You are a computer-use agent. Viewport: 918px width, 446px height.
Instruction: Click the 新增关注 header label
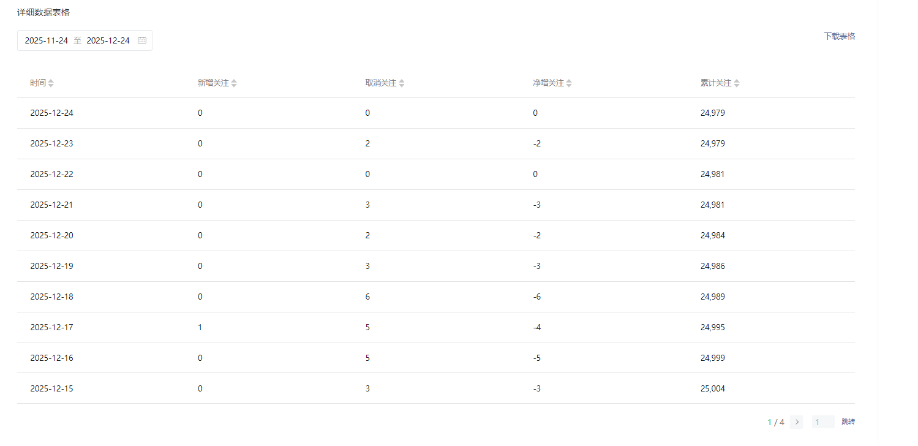(x=213, y=83)
